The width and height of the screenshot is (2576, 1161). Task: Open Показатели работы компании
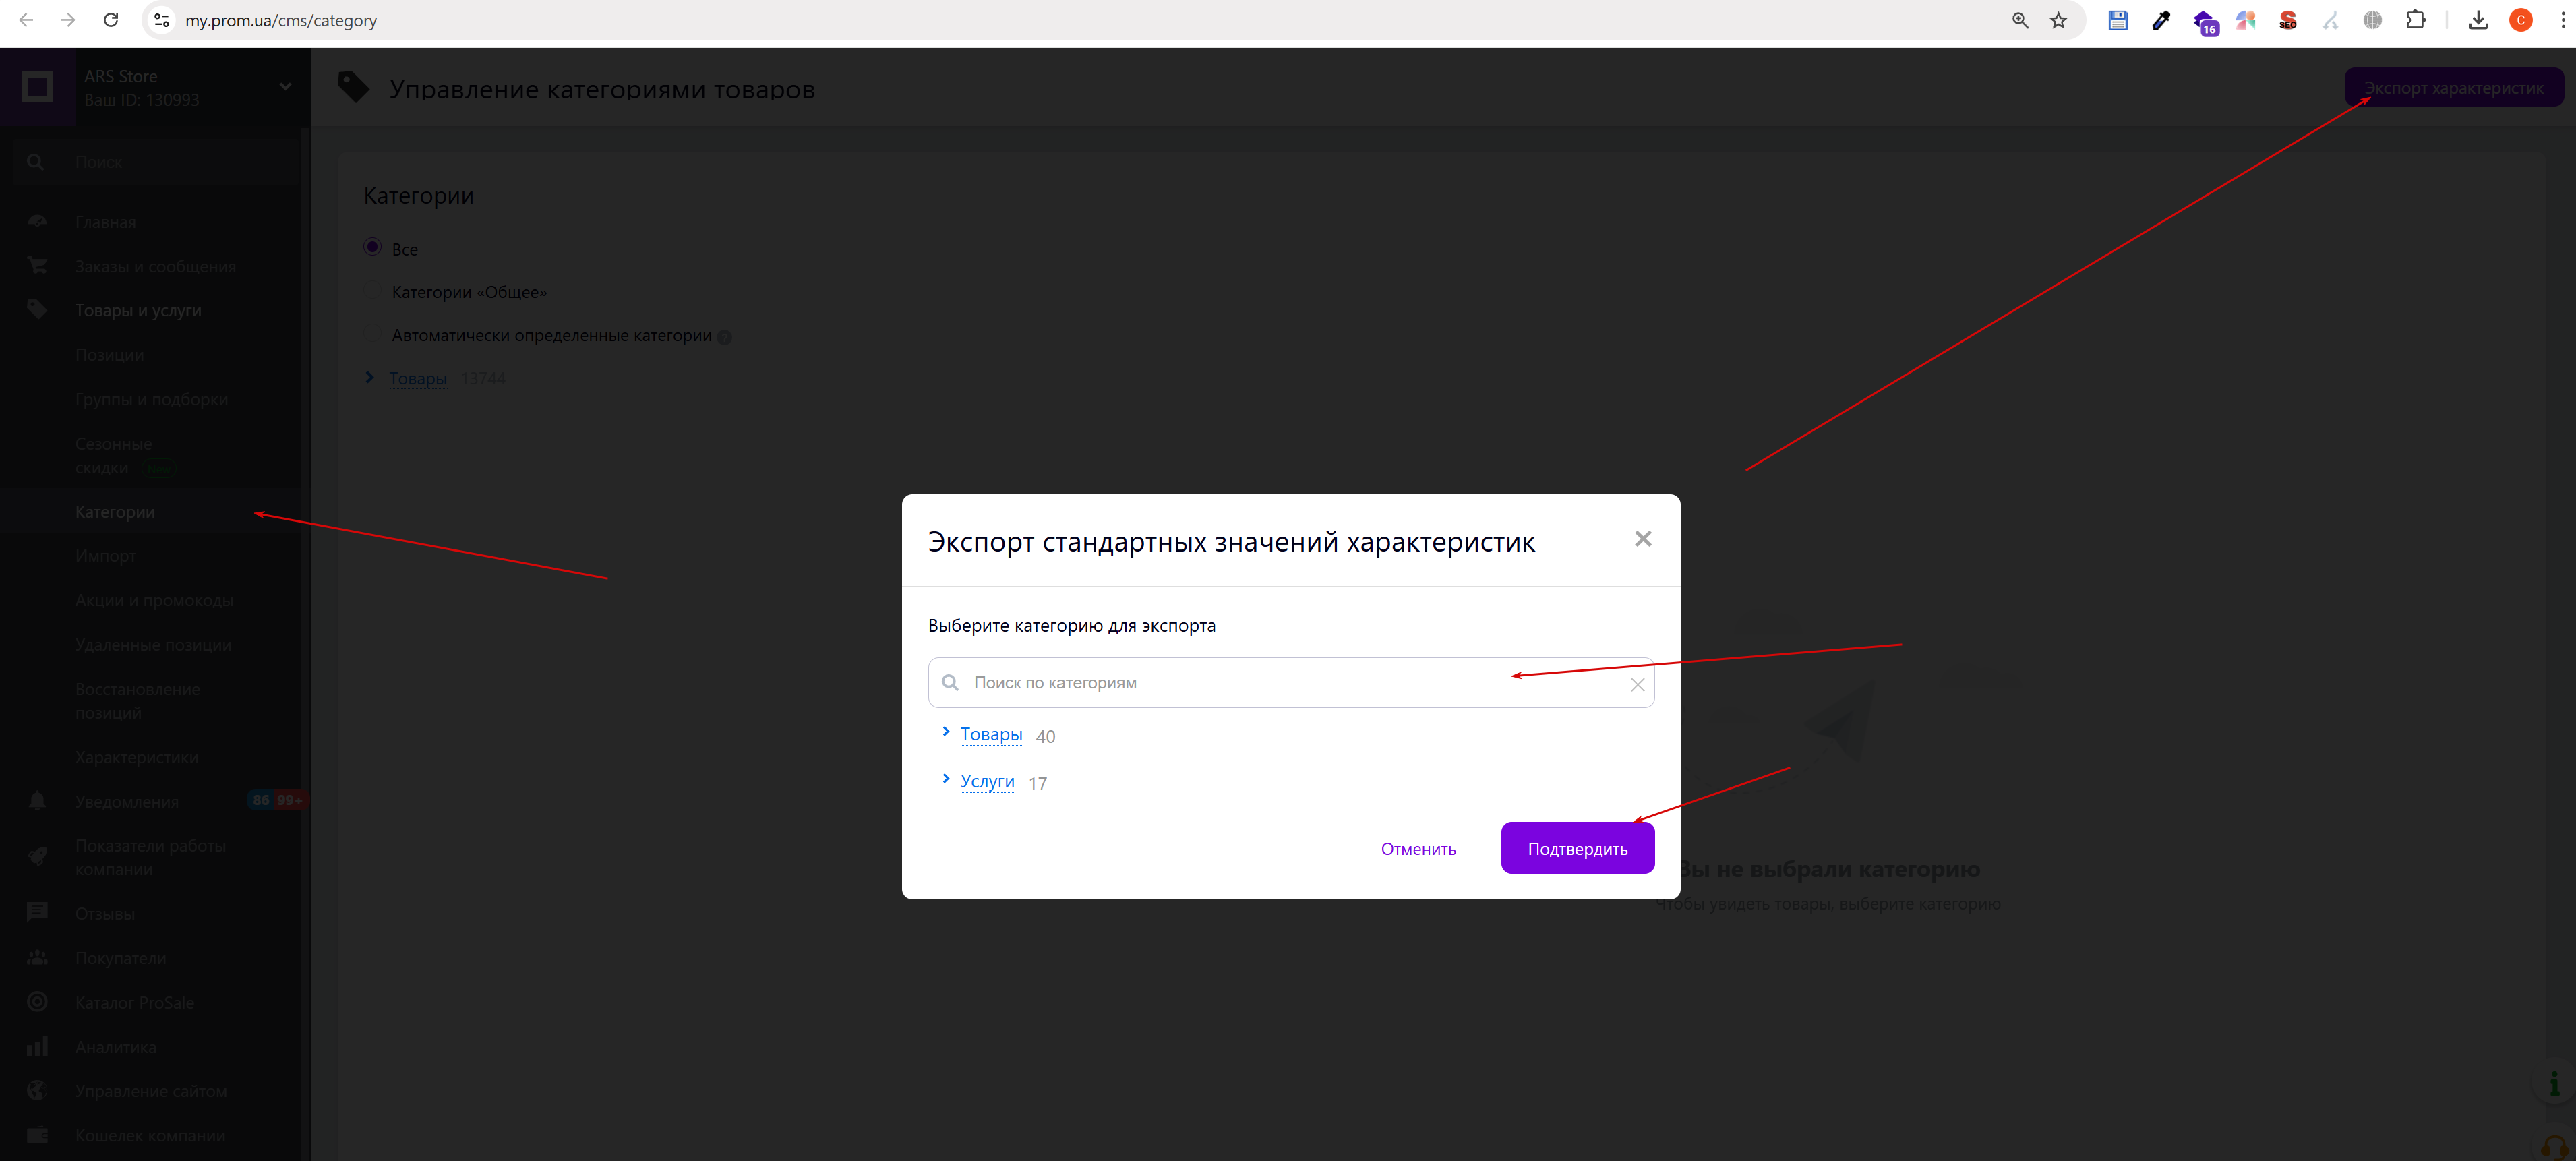tap(150, 857)
